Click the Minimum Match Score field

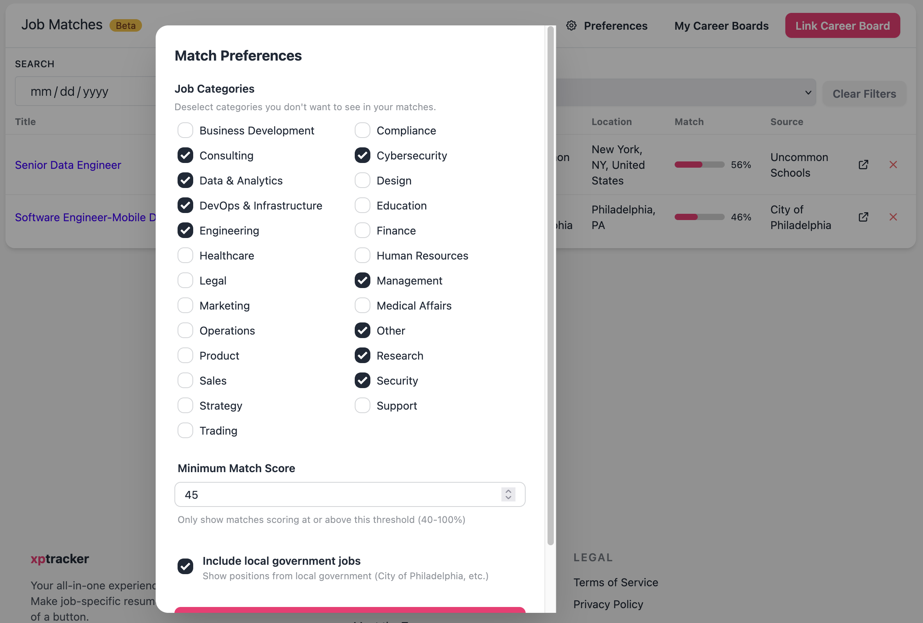pyautogui.click(x=350, y=494)
